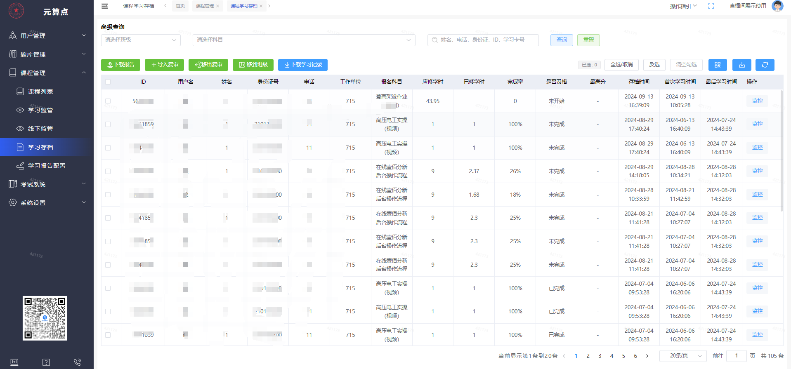Click the 下载学习记录 button
The image size is (791, 369).
point(303,65)
